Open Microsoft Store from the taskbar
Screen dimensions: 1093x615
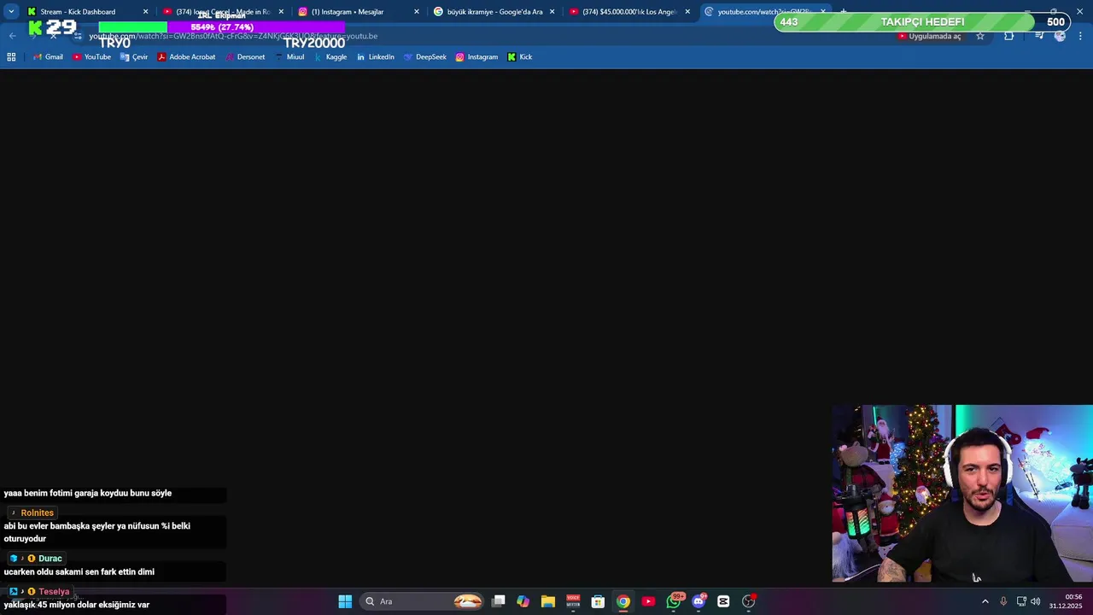pos(598,601)
